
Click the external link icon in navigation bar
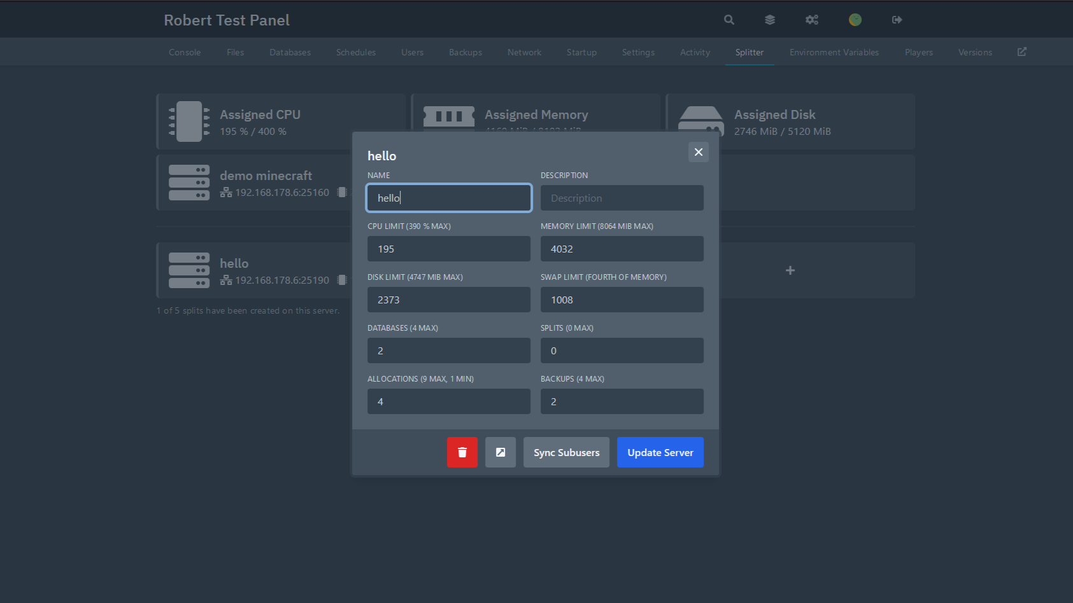(1022, 52)
